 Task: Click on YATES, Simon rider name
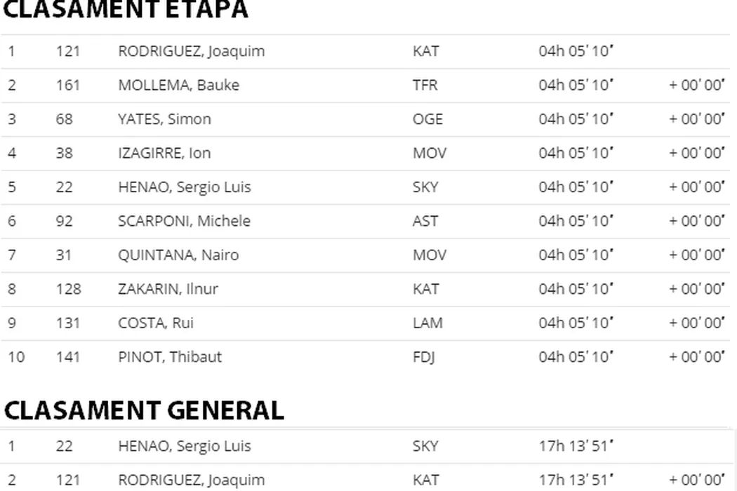(x=164, y=119)
